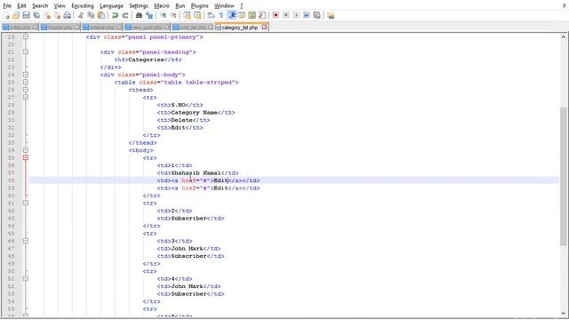Start macro recording with red dot
The width and height of the screenshot is (569, 320).
(x=276, y=15)
